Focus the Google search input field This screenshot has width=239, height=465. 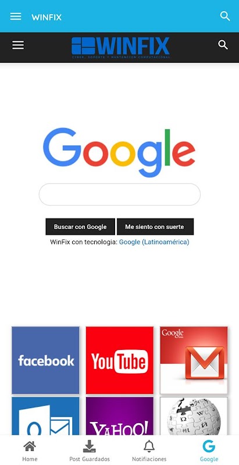click(120, 194)
